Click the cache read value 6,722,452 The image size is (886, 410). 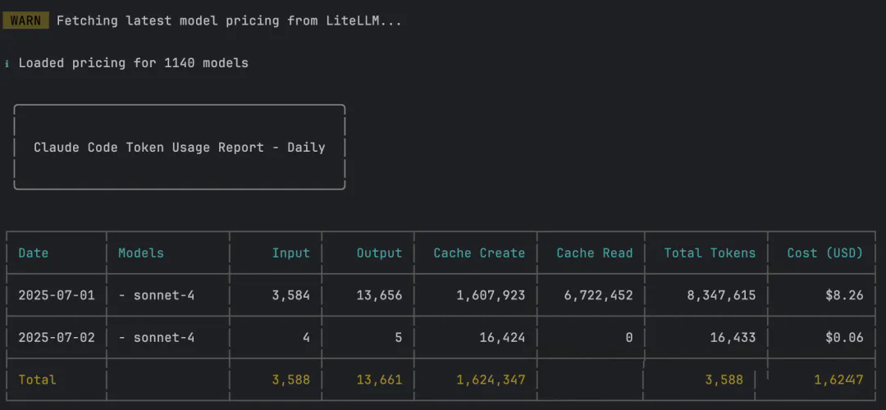click(598, 295)
